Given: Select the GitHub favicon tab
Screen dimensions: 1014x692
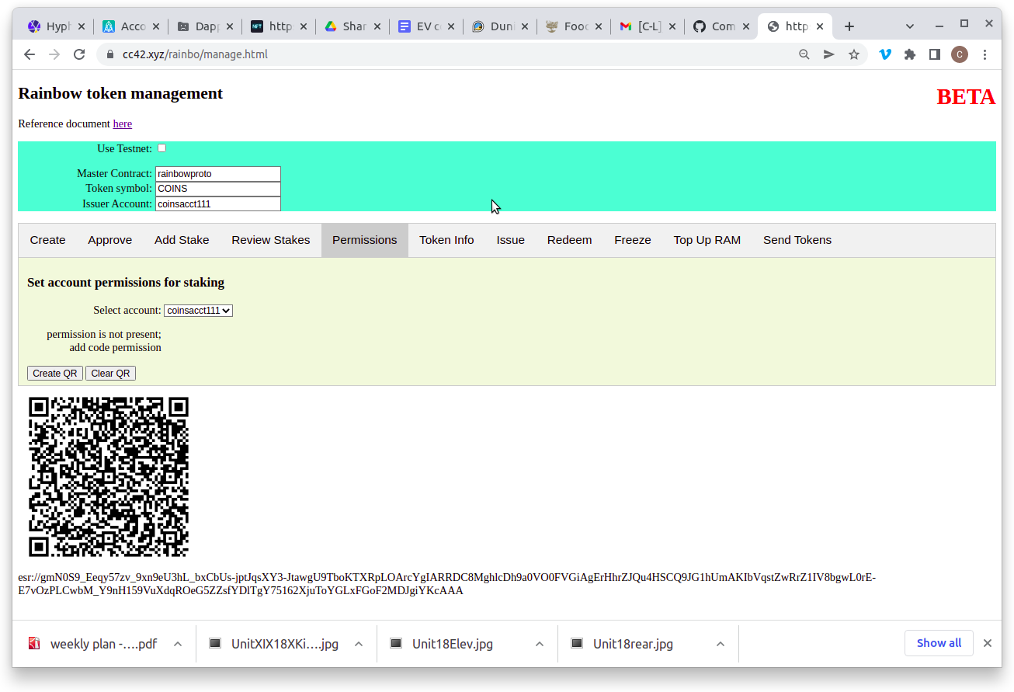Looking at the screenshot, I should tap(697, 25).
